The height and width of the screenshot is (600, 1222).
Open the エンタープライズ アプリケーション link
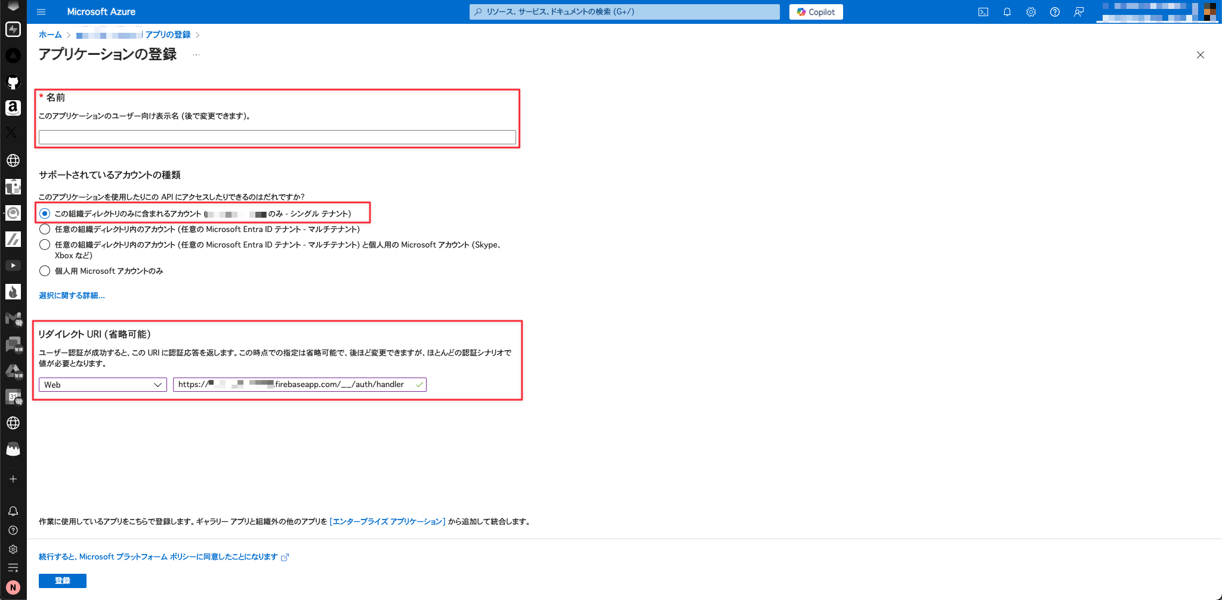[x=388, y=521]
